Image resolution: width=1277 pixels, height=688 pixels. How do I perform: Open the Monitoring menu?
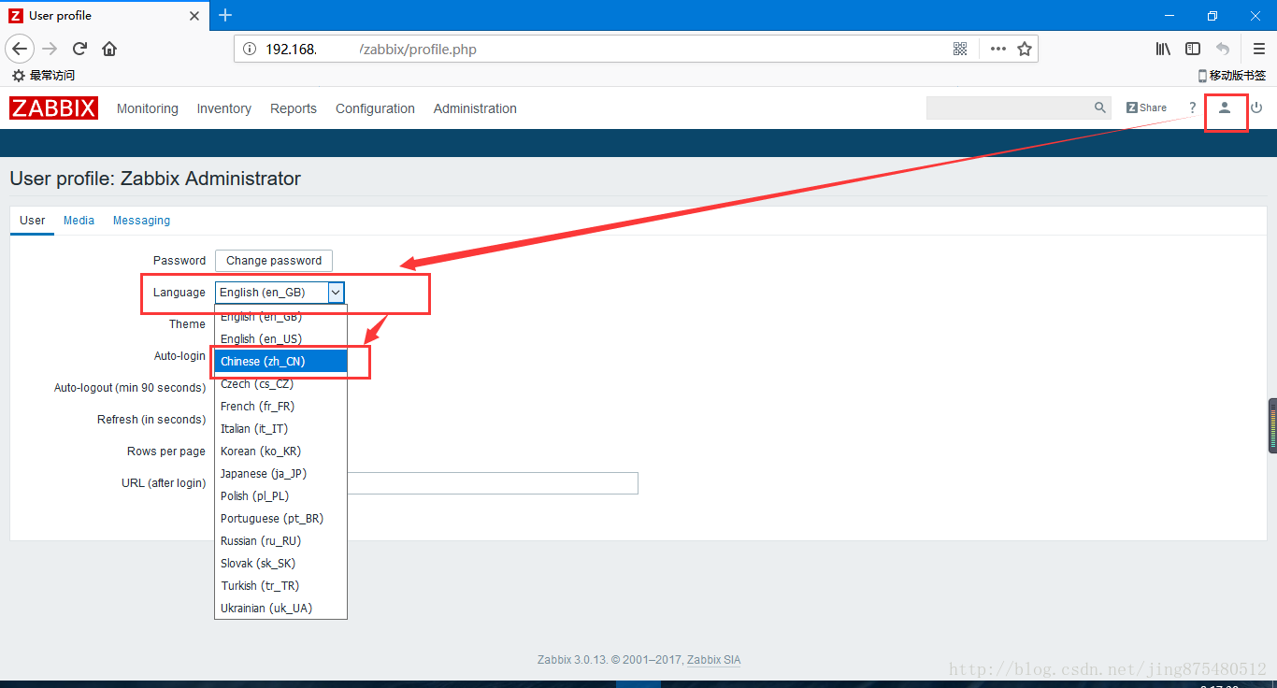click(x=148, y=108)
